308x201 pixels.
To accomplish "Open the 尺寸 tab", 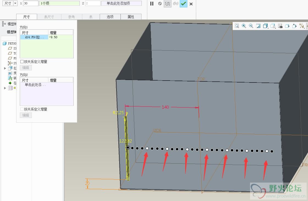I will pos(27,17).
